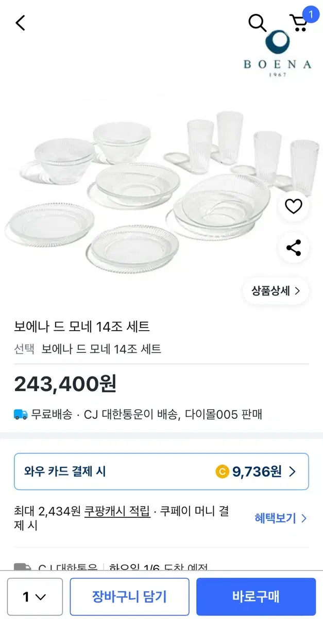Image resolution: width=323 pixels, height=619 pixels.
Task: Tap the BOENA 1967 brand logo
Action: [278, 54]
